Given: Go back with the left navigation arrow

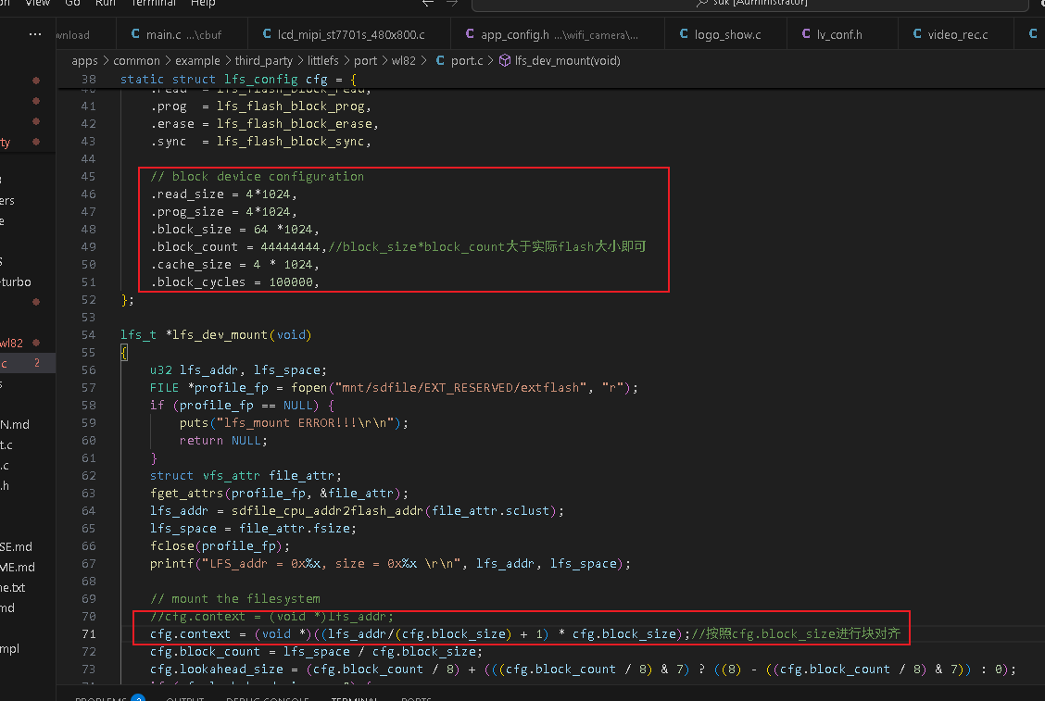Looking at the screenshot, I should [x=428, y=4].
